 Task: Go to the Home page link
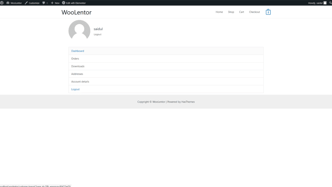[219, 12]
